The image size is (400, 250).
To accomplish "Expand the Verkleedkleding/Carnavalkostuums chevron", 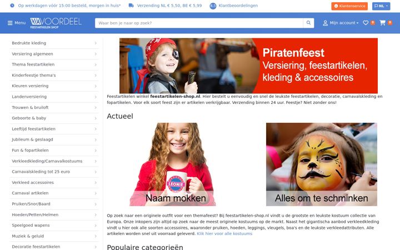I will point(96,161).
